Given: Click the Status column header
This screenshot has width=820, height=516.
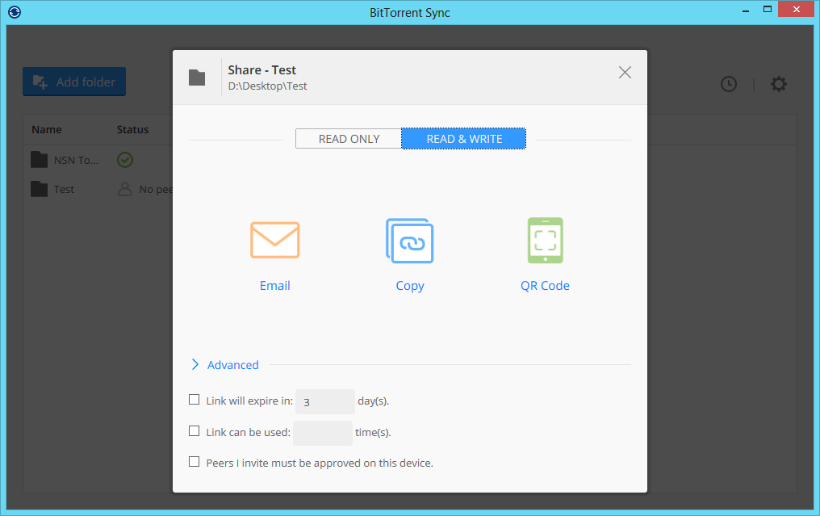Looking at the screenshot, I should [132, 130].
